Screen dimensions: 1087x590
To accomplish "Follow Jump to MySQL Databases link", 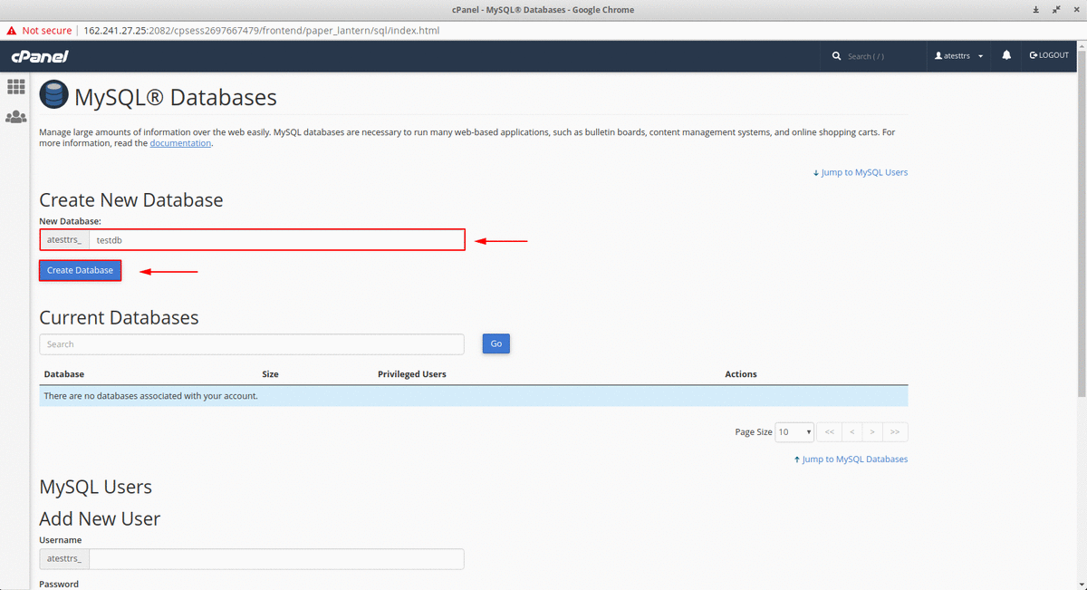I will [x=851, y=459].
